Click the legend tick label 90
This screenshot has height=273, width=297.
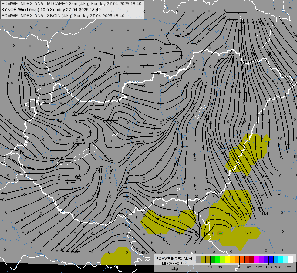[249, 267]
